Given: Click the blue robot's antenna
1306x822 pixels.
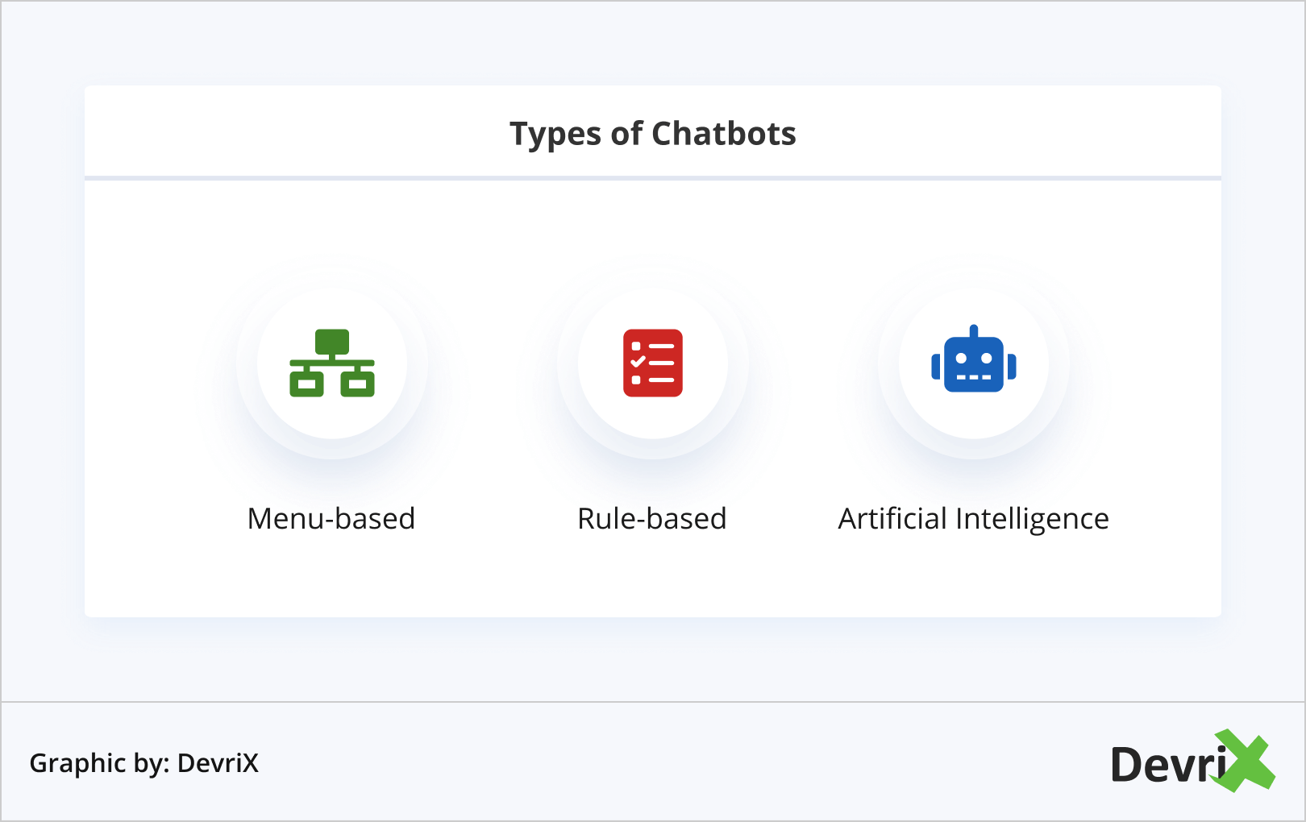Looking at the screenshot, I should point(974,331).
